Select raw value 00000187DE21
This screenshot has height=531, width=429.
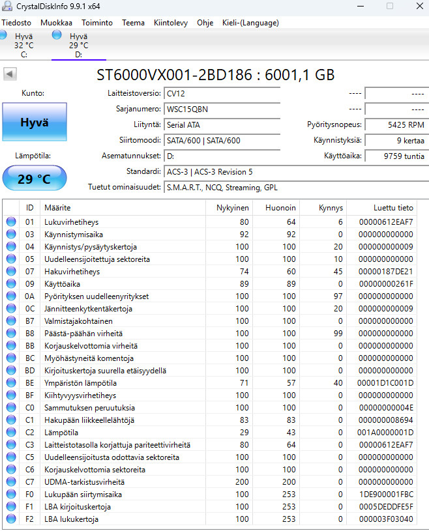pyautogui.click(x=386, y=271)
